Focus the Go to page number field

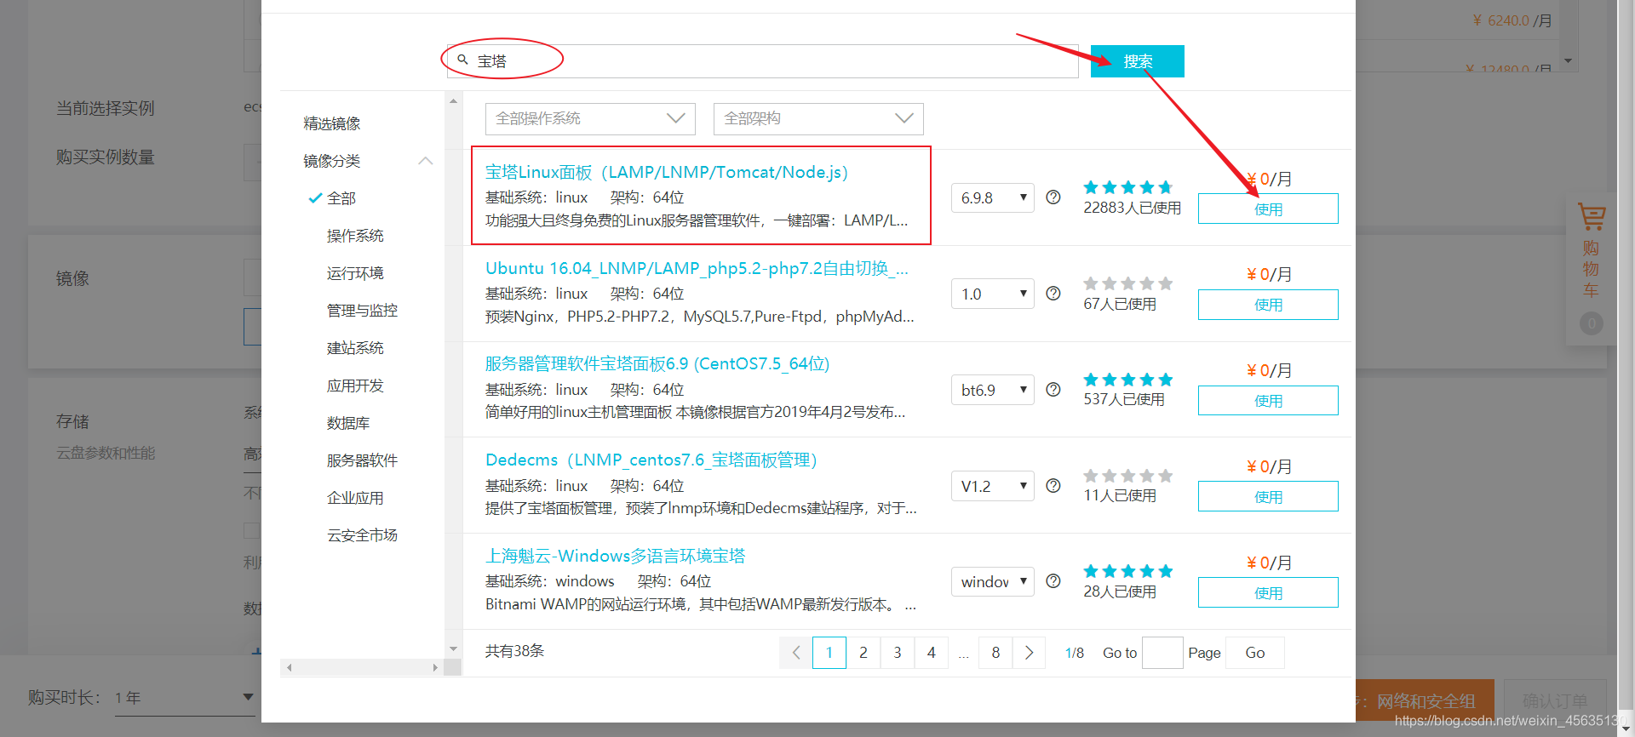[x=1162, y=653]
